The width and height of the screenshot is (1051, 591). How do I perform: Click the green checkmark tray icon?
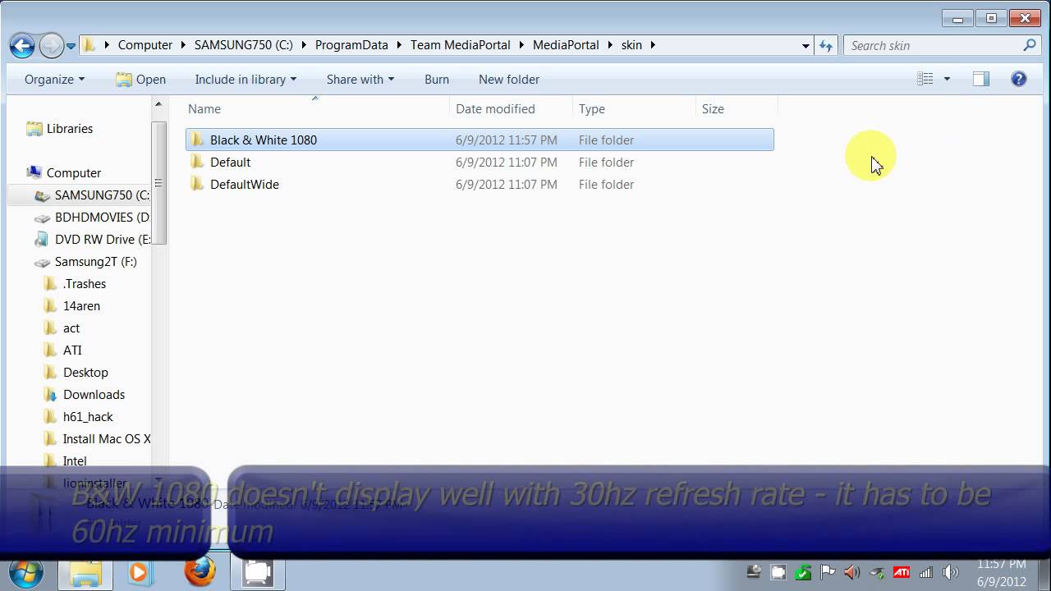[803, 572]
